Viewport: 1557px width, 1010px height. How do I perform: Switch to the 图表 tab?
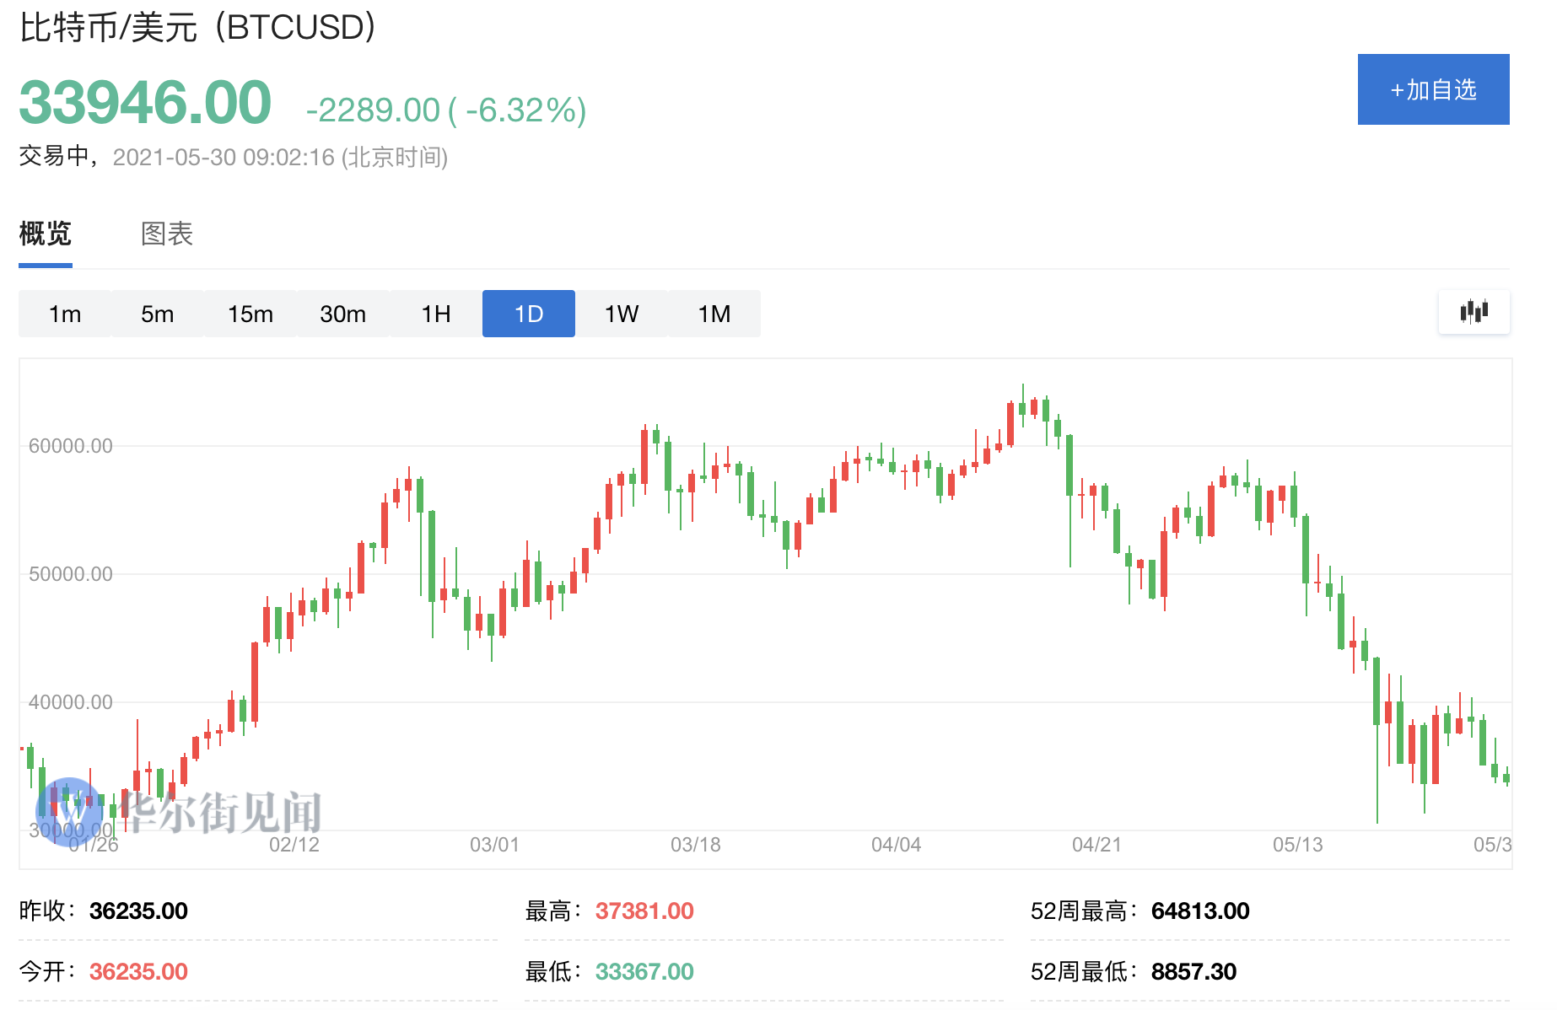[166, 234]
